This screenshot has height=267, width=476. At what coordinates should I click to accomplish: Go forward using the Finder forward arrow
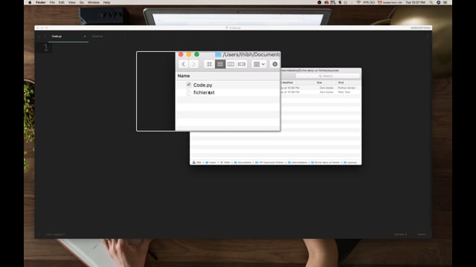pyautogui.click(x=193, y=65)
